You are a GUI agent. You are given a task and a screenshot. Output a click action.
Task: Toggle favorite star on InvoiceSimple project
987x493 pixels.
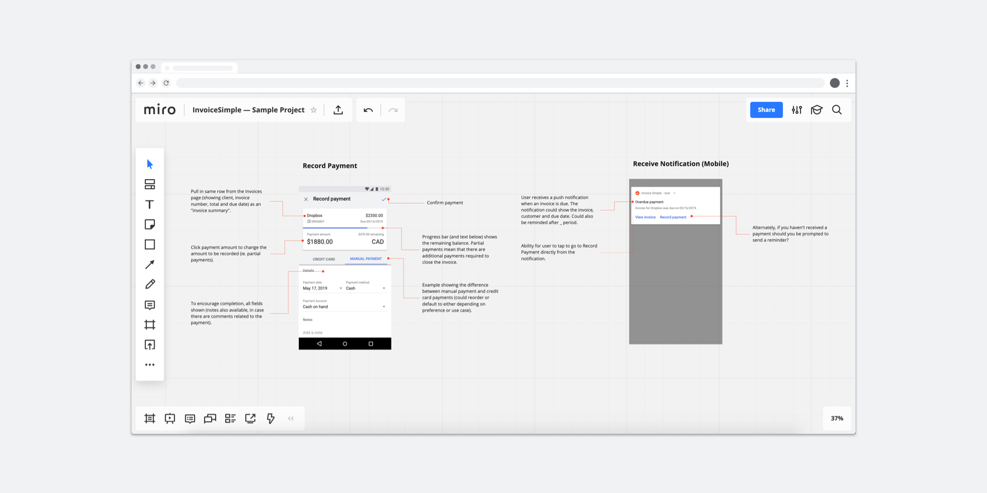pyautogui.click(x=314, y=110)
